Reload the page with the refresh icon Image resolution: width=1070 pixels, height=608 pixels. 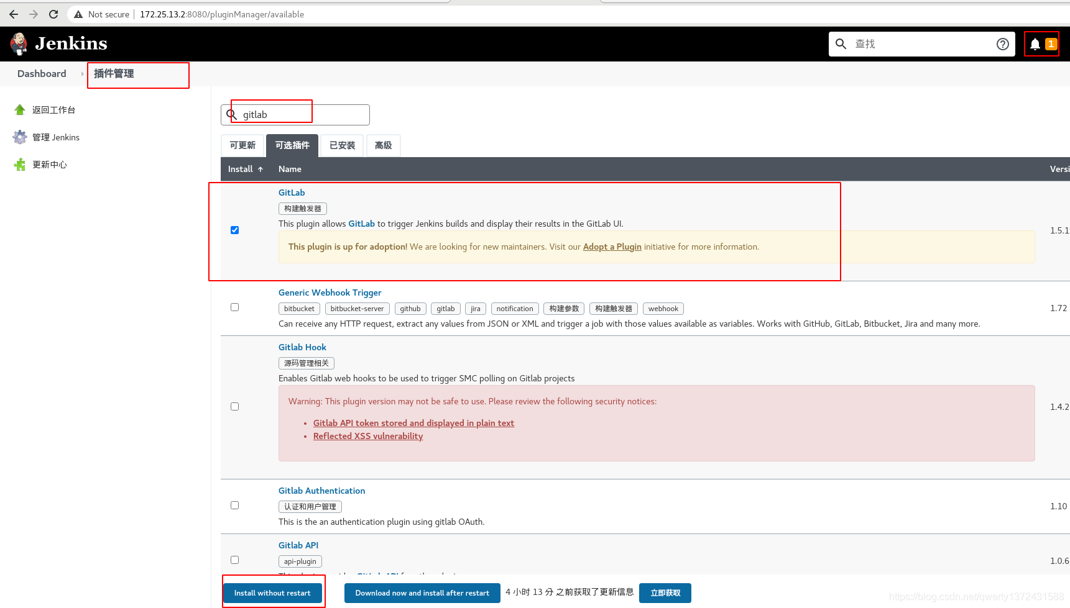[x=53, y=14]
